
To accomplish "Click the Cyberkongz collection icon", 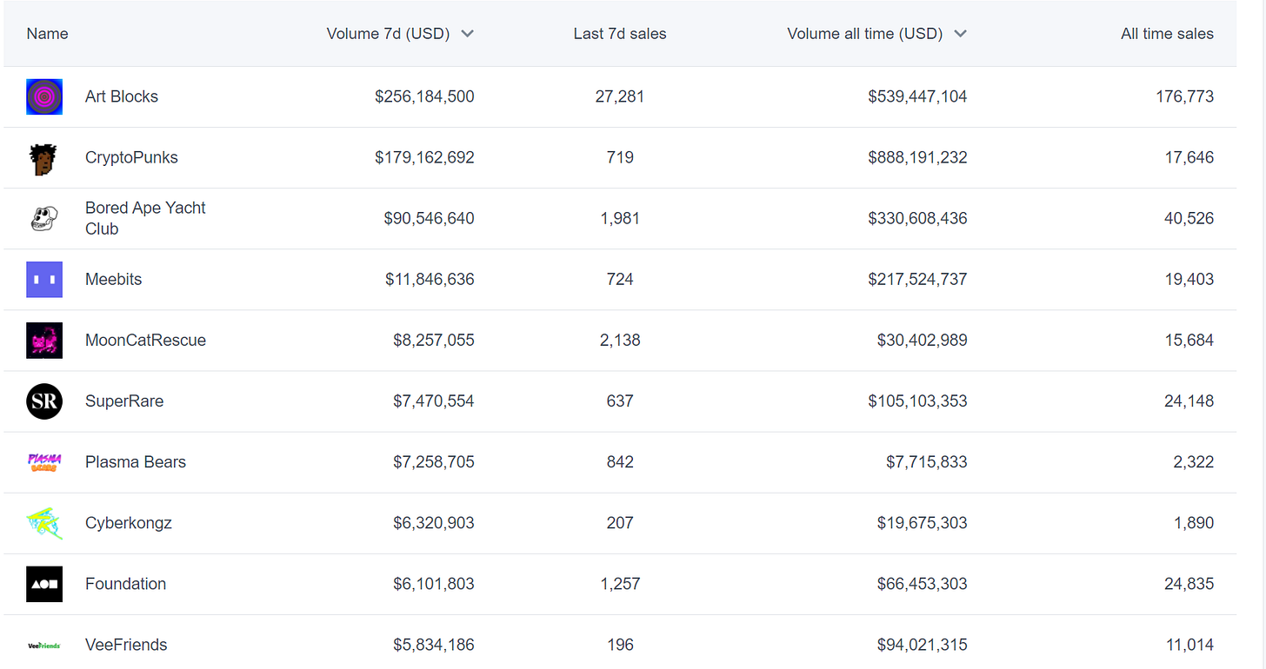I will (x=44, y=522).
